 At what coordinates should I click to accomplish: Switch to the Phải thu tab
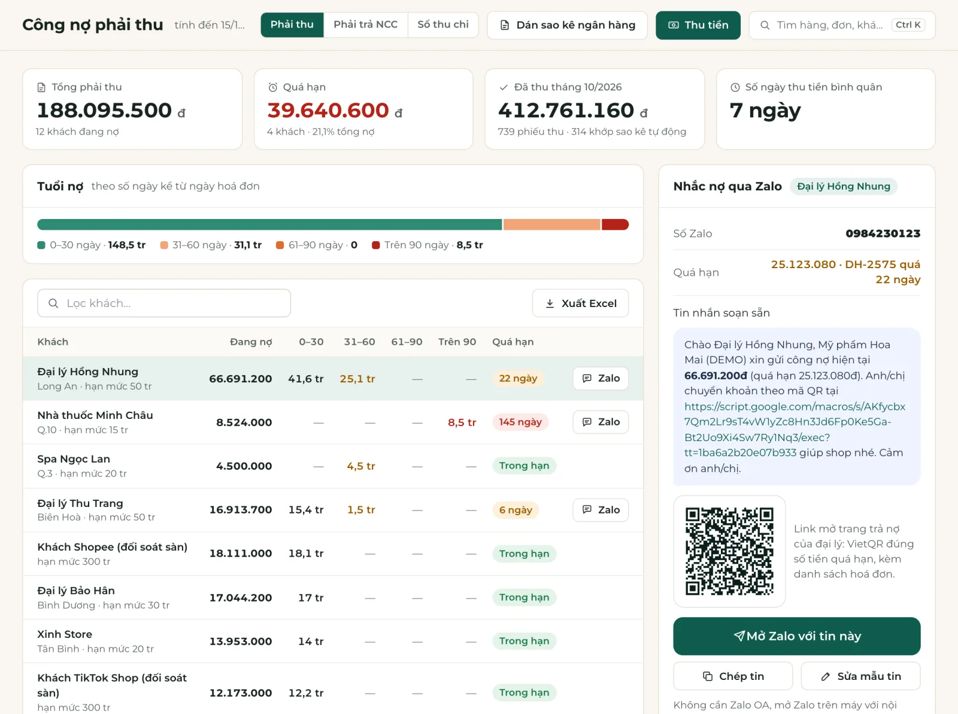[292, 25]
